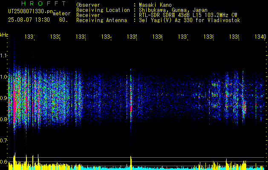Click the 1331 time marker
The width and height of the screenshot is (268, 170).
coord(30,37)
